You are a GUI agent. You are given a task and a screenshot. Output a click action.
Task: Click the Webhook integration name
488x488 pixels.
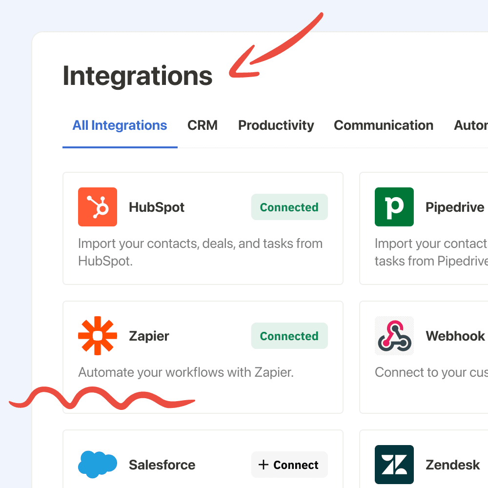point(455,336)
